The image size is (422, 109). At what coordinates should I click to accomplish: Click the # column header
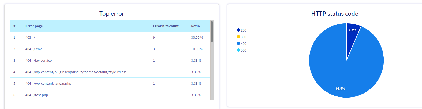click(14, 26)
